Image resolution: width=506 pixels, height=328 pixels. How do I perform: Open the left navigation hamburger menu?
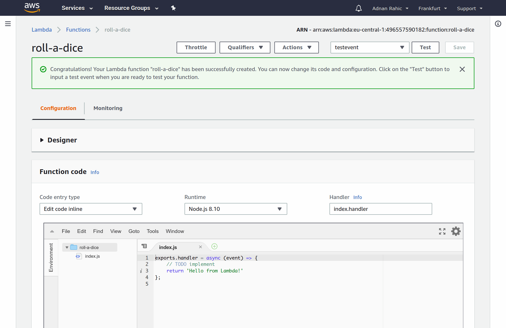[x=8, y=24]
